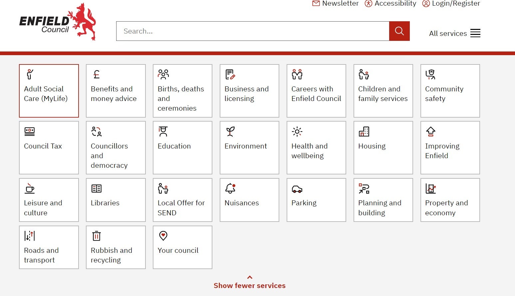Click the Births, deaths and ceremonies group icon

click(x=163, y=74)
